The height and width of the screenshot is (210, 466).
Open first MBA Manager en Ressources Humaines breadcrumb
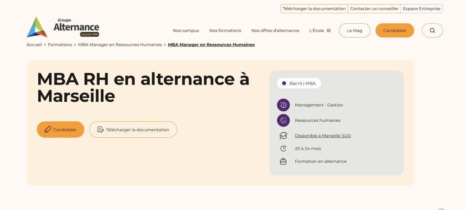(120, 45)
